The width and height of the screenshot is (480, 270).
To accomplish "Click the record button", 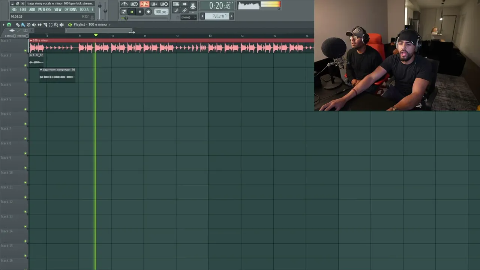I will coord(148,12).
